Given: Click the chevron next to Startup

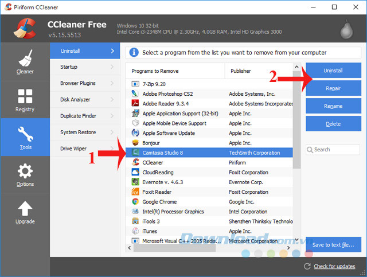Looking at the screenshot, I should point(112,67).
